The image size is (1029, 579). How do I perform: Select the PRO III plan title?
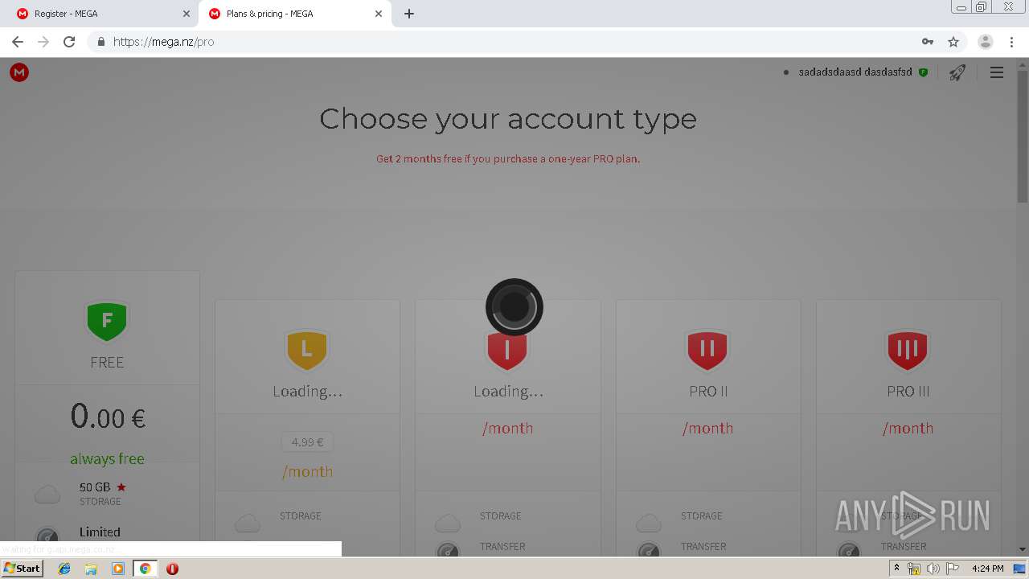908,392
